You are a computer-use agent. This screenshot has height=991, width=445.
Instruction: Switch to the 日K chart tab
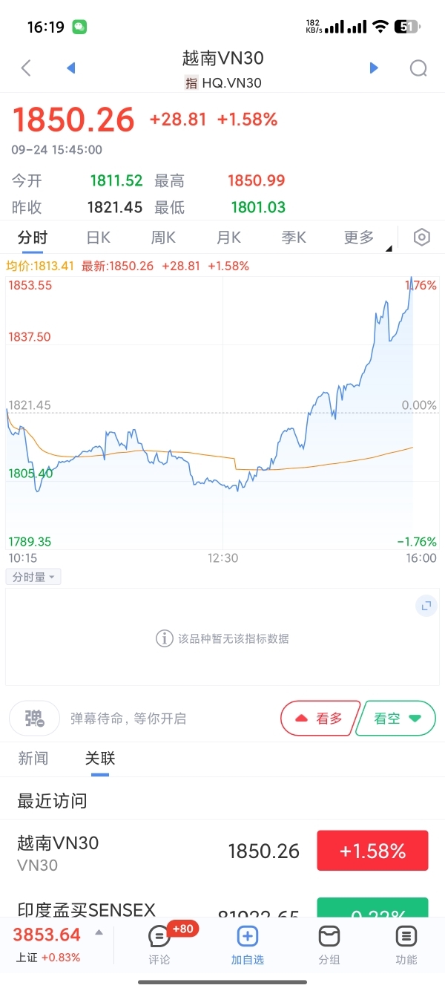[x=99, y=238]
